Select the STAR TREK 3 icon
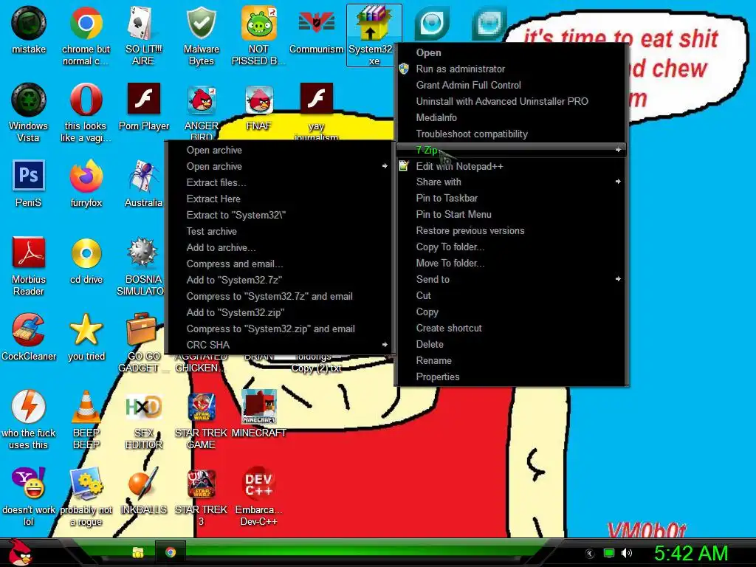 tap(201, 483)
